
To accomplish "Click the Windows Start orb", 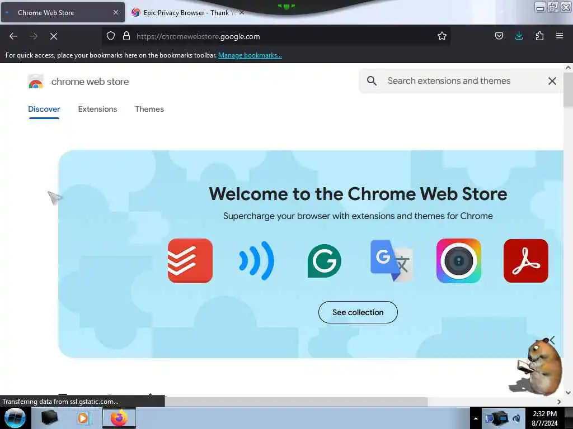I will tap(15, 418).
